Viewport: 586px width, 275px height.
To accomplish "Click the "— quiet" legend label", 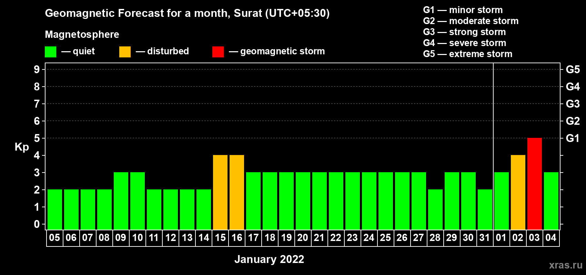I will click(x=78, y=51).
